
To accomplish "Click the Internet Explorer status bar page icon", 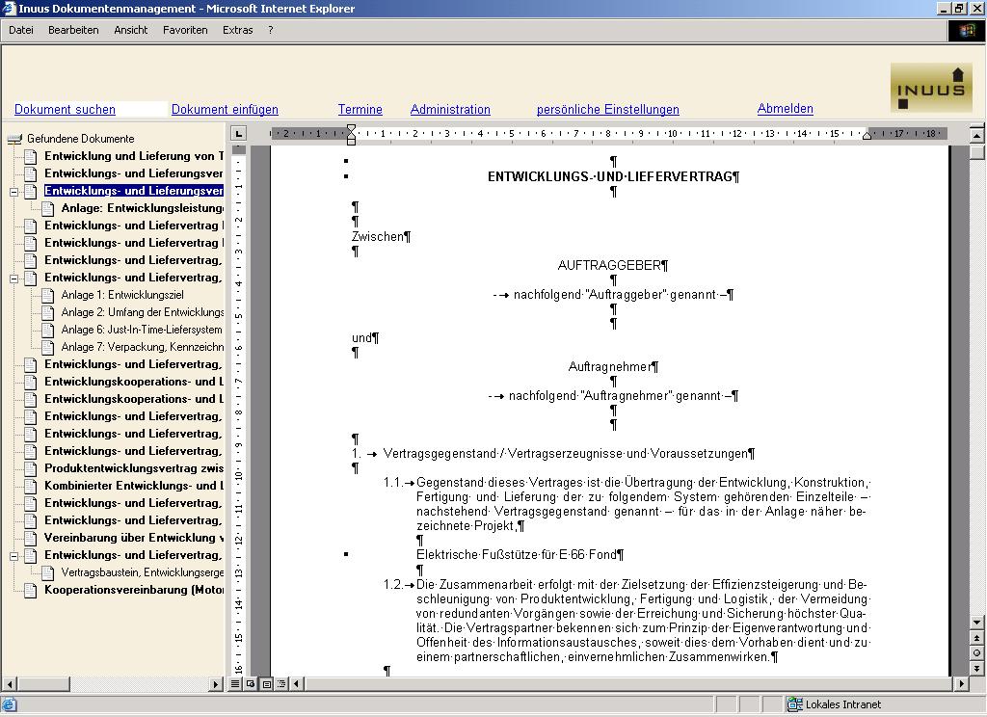I will (10, 704).
